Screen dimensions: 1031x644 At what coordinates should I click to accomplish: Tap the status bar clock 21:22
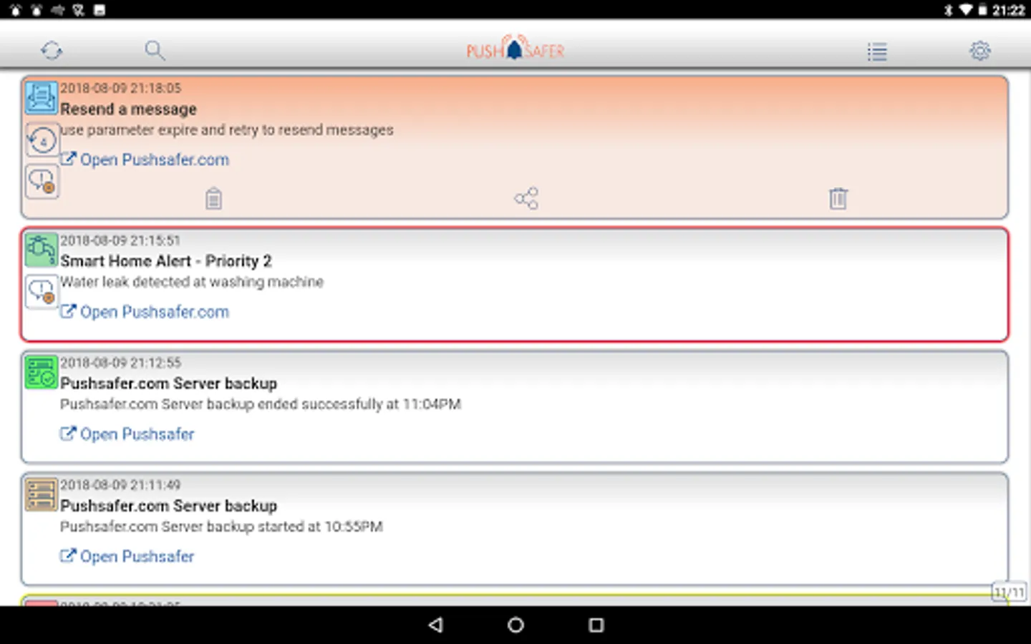1010,10
